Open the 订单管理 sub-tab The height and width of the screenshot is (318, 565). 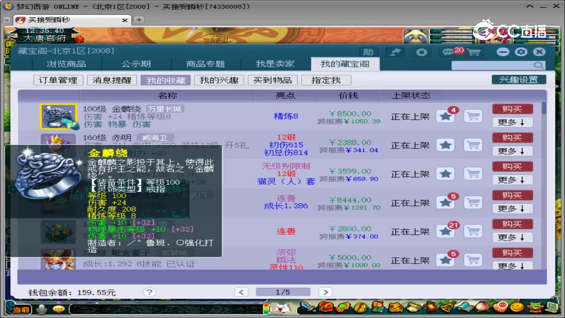click(58, 80)
